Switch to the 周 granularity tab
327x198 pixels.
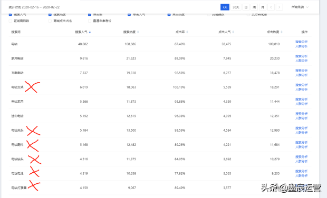coord(254,7)
